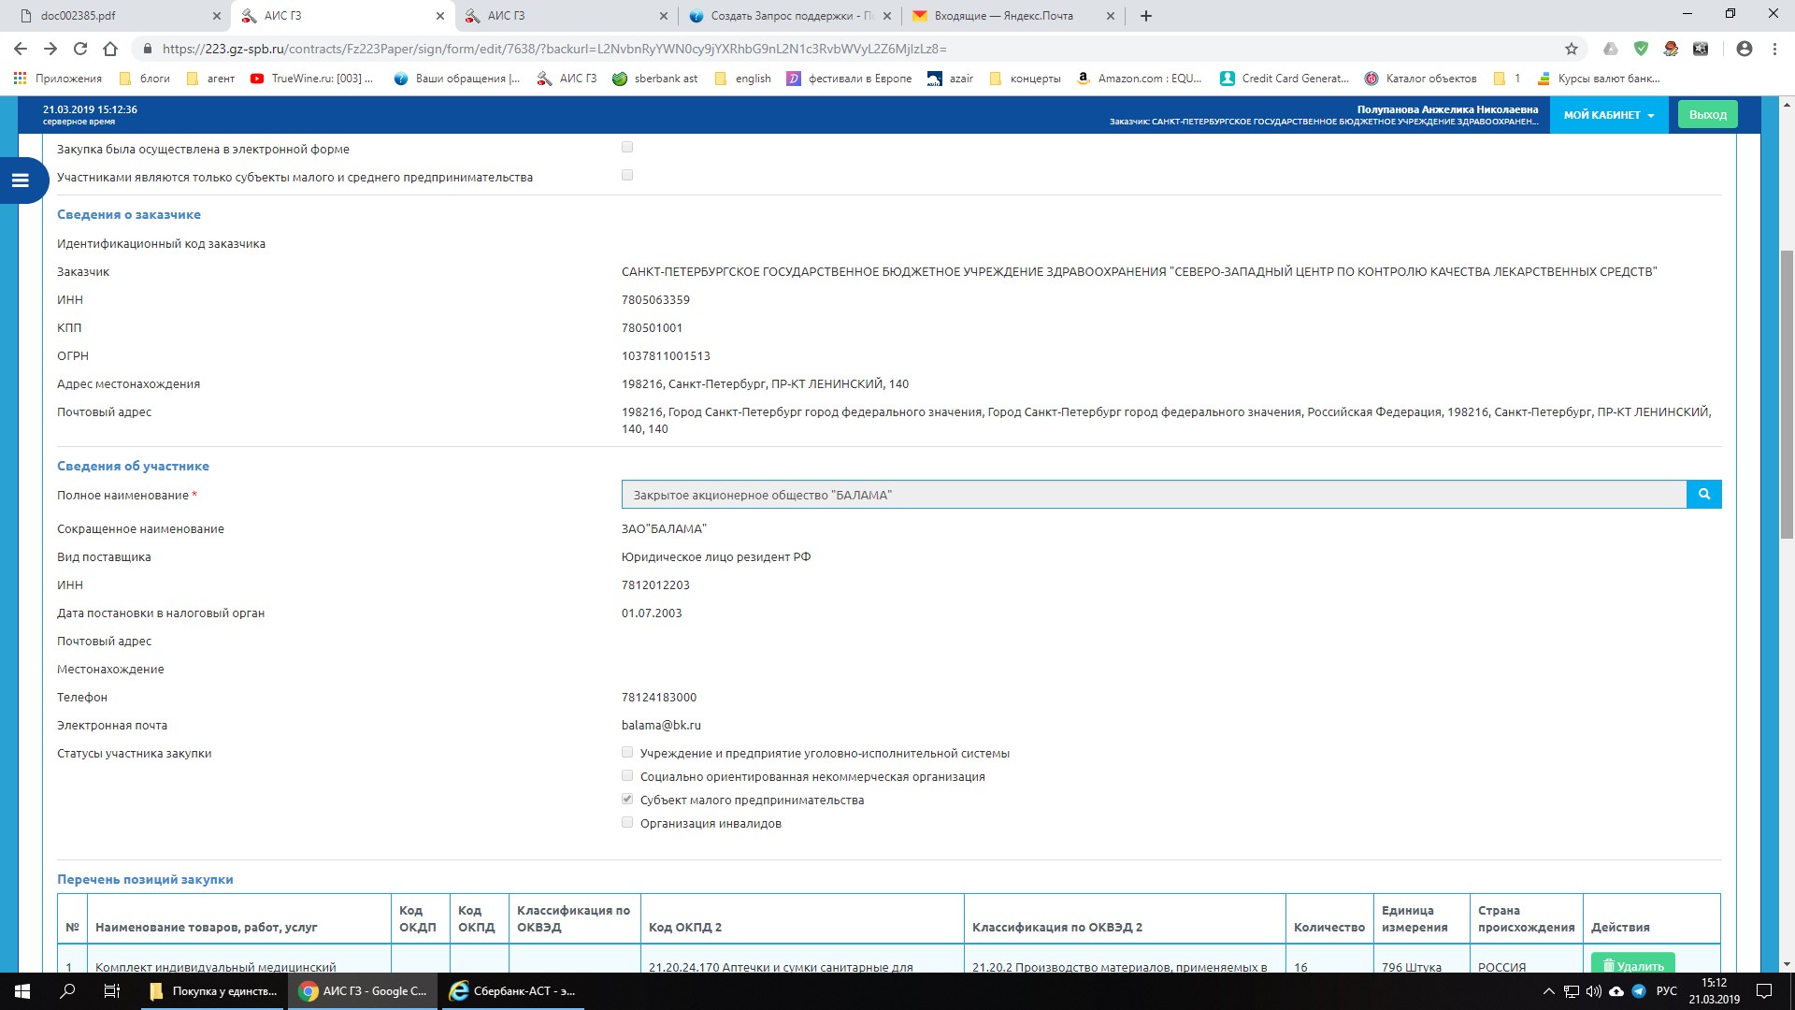Toggle electronic form purchase checkbox
This screenshot has width=1795, height=1010.
pos(627,147)
